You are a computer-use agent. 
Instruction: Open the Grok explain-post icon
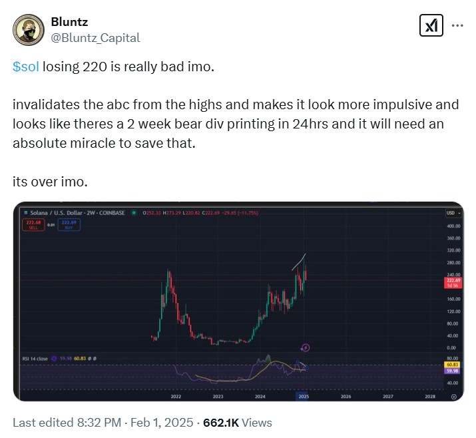pyautogui.click(x=431, y=25)
